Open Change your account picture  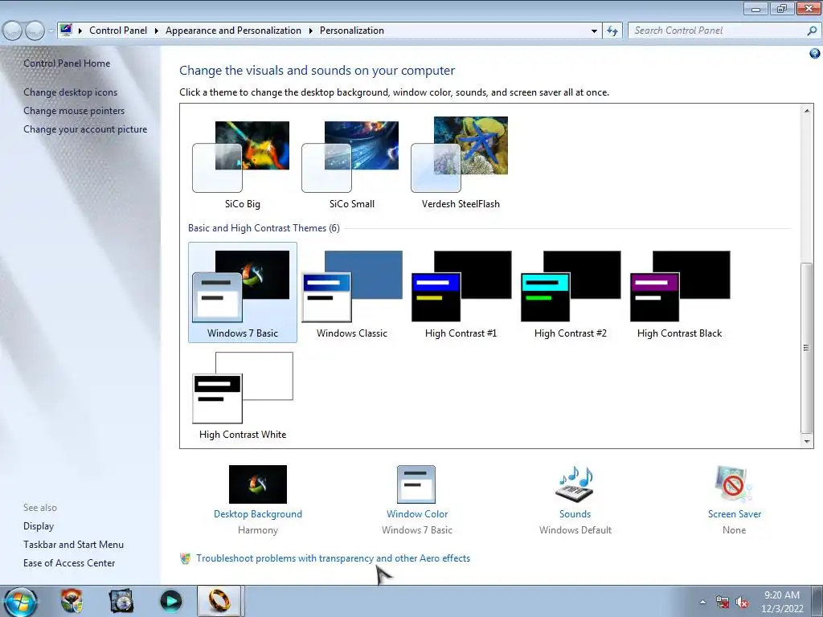coord(85,129)
